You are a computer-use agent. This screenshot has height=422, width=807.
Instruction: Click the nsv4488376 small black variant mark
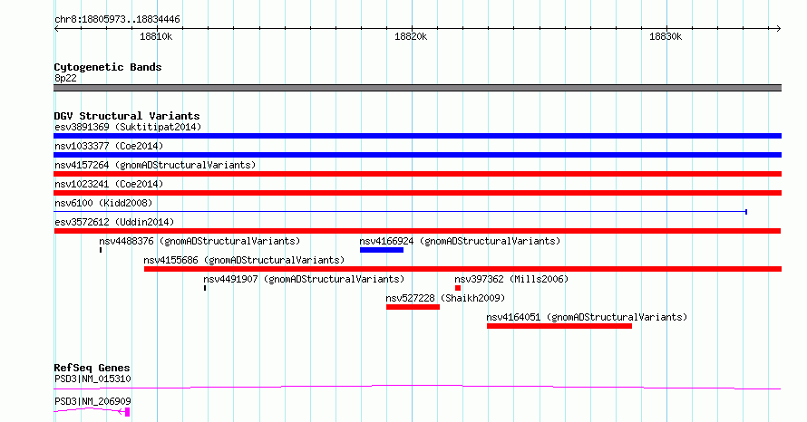[101, 250]
